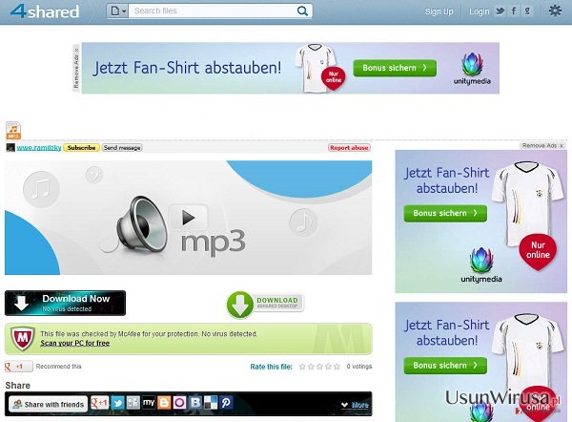Share on Pinterest
Image resolution: width=572 pixels, height=422 pixels.
226,403
